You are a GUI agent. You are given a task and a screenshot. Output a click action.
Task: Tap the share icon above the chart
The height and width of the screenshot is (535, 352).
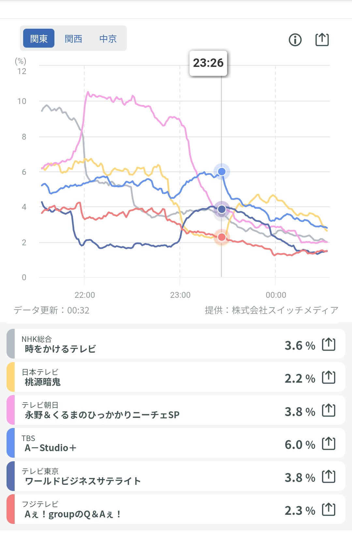tap(322, 39)
